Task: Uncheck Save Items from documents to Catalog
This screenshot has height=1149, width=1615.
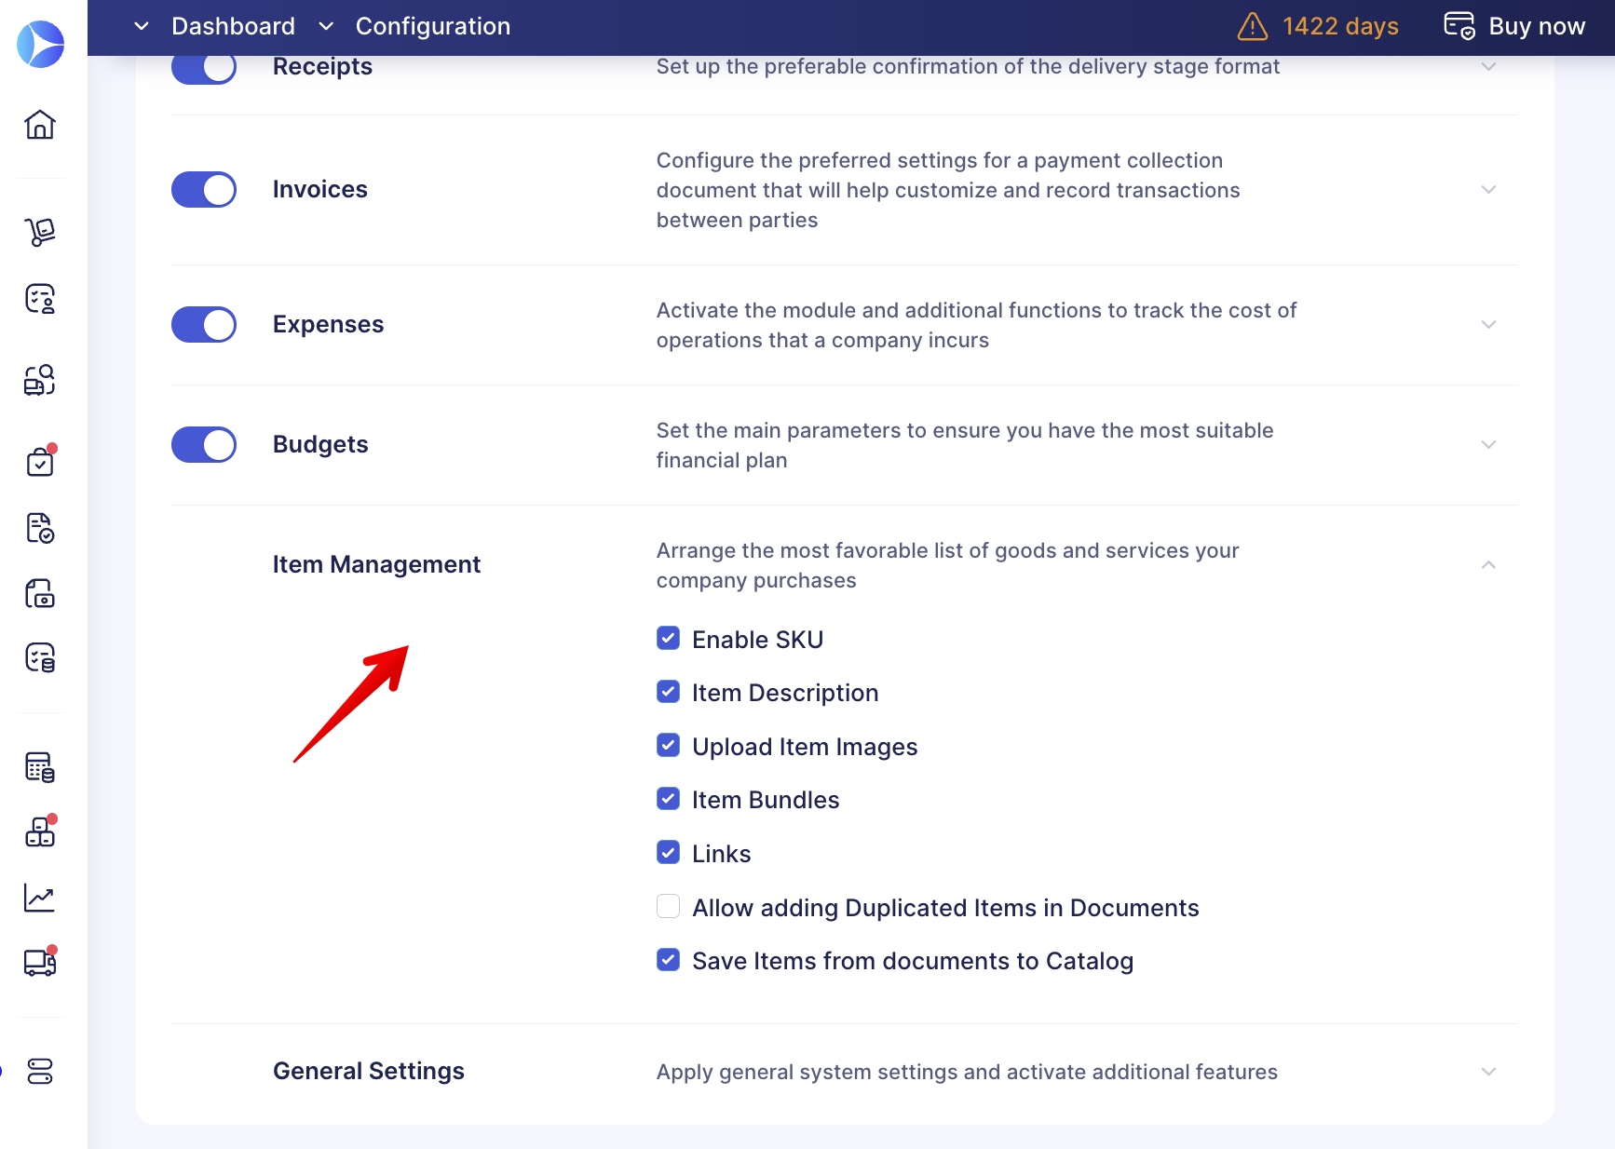Action: pyautogui.click(x=668, y=960)
